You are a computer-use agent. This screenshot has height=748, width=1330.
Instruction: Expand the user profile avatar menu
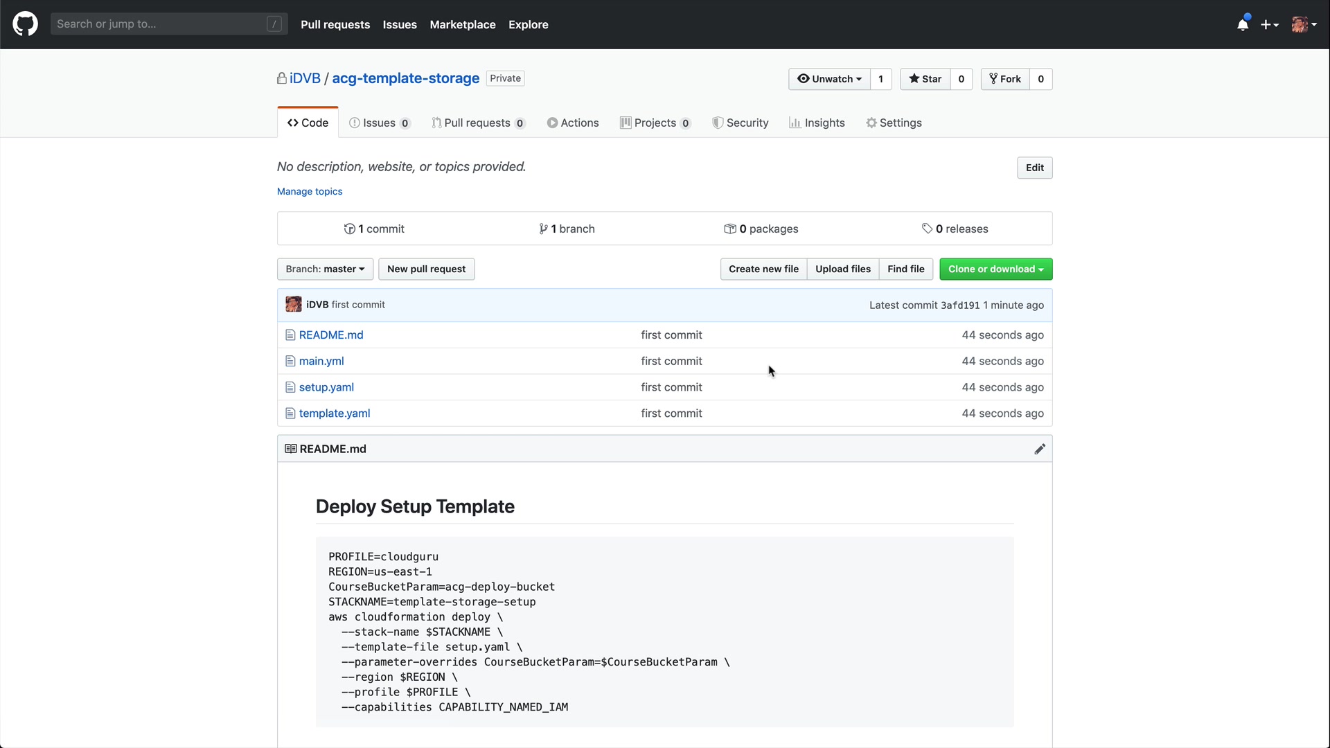click(x=1304, y=25)
